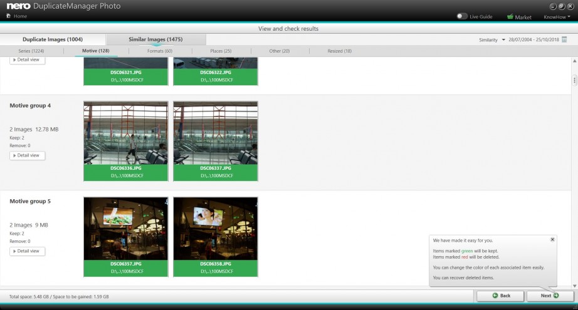This screenshot has width=578, height=310.
Task: Click the Next button
Action: tap(550, 296)
